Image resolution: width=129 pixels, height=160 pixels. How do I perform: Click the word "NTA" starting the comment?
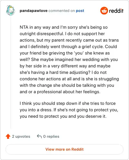tap(24, 27)
